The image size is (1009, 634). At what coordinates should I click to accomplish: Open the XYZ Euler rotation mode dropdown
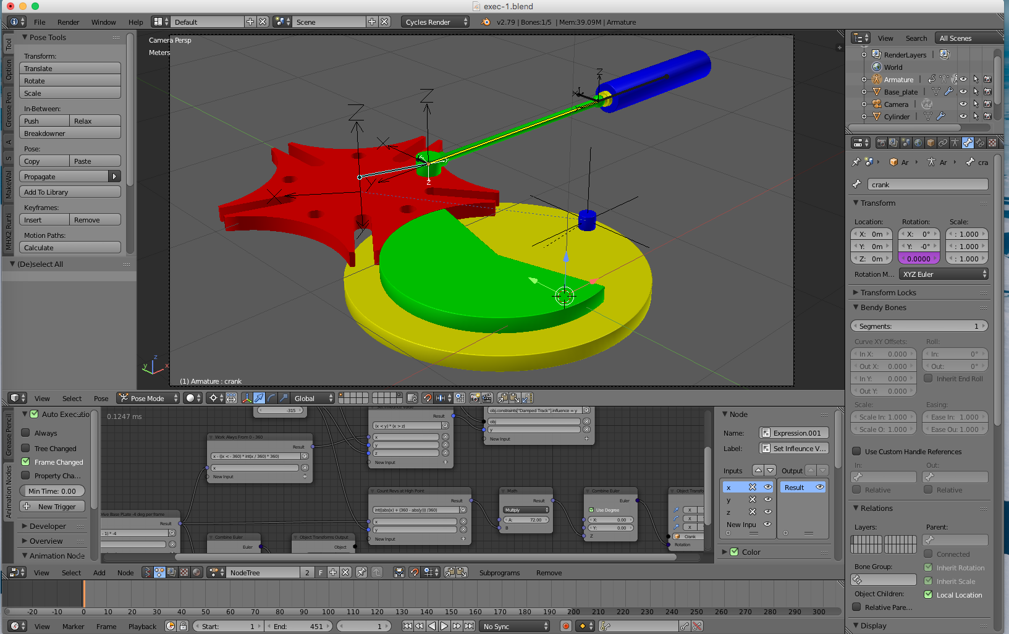click(944, 274)
